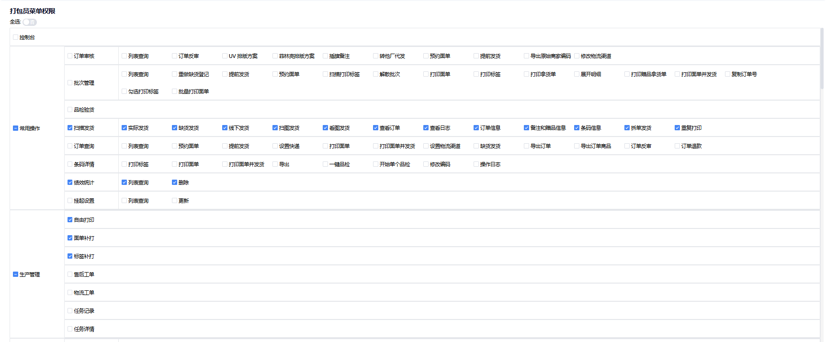The width and height of the screenshot is (826, 342).
Task: Tick the 批量打印面单 checkbox
Action: click(x=174, y=91)
